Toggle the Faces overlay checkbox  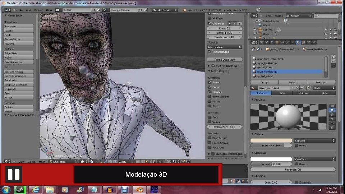210,87
